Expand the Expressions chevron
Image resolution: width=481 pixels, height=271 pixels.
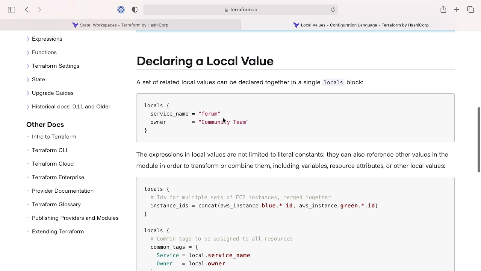(x=28, y=39)
